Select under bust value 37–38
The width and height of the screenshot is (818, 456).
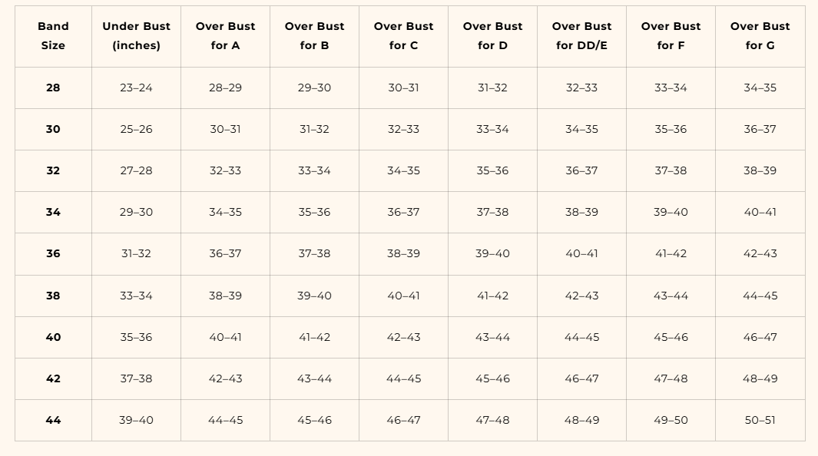[x=136, y=378]
